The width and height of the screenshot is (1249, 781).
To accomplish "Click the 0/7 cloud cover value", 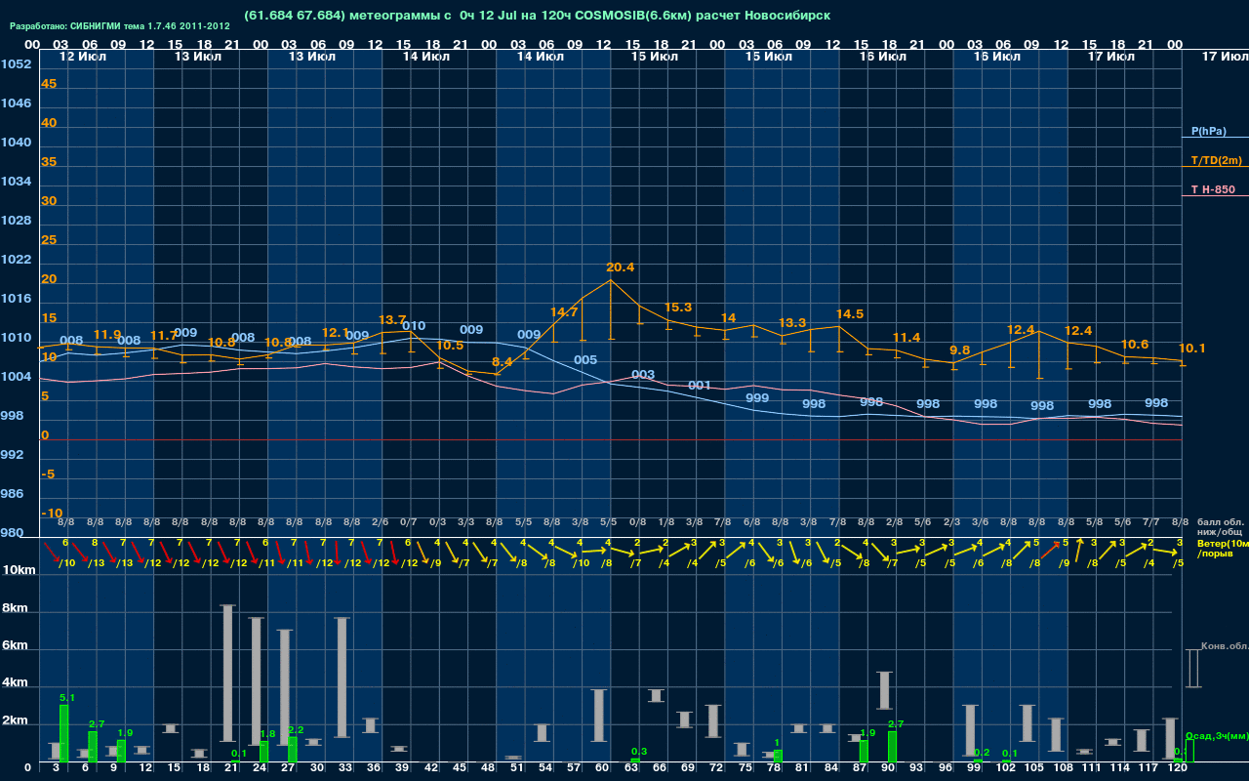I will click(x=409, y=522).
